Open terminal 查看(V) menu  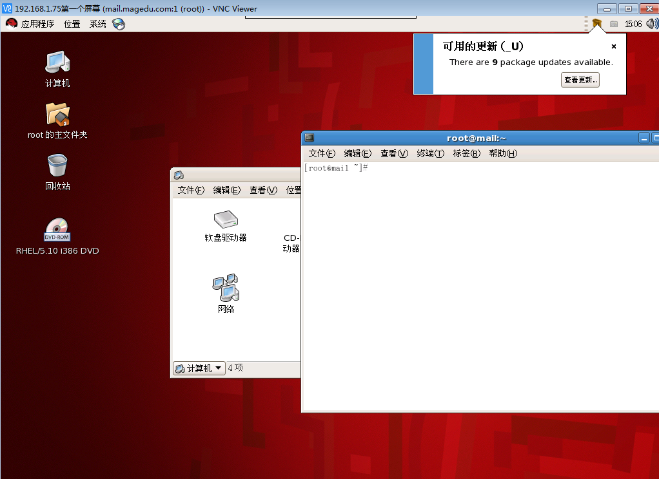[x=394, y=153]
